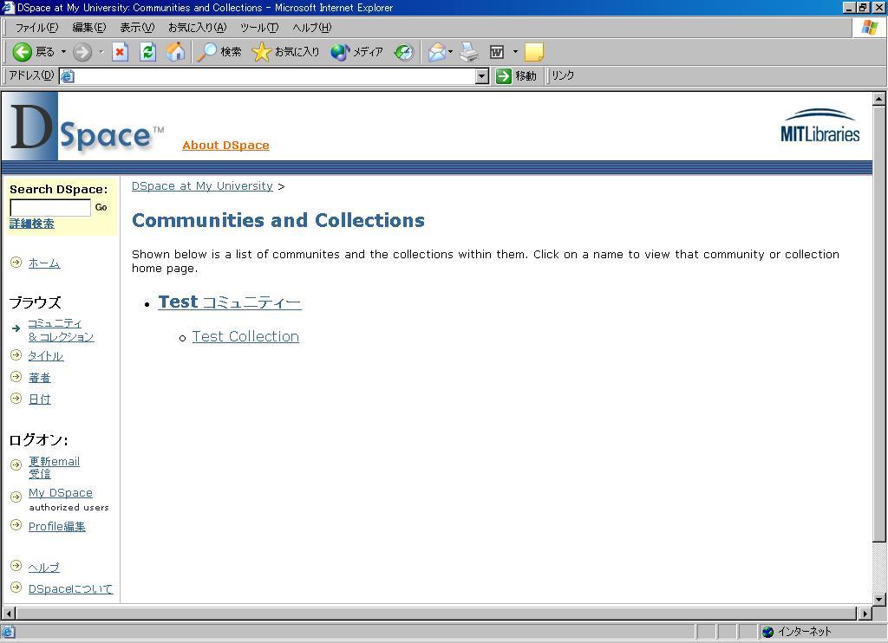Screen dimensions: 888x643
Task: Click the MIT Libraries logo
Action: tap(820, 126)
